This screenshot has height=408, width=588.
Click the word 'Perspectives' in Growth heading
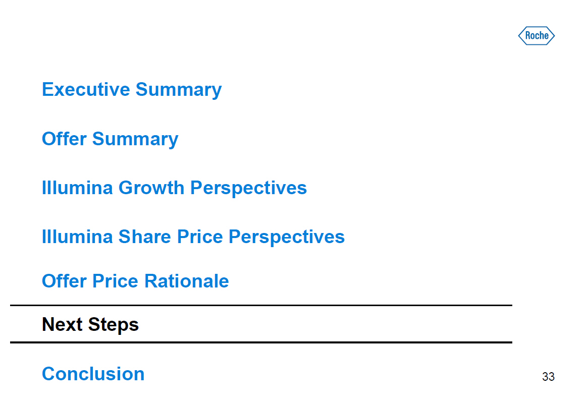point(248,188)
